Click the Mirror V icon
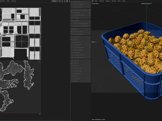 (x=72, y=40)
